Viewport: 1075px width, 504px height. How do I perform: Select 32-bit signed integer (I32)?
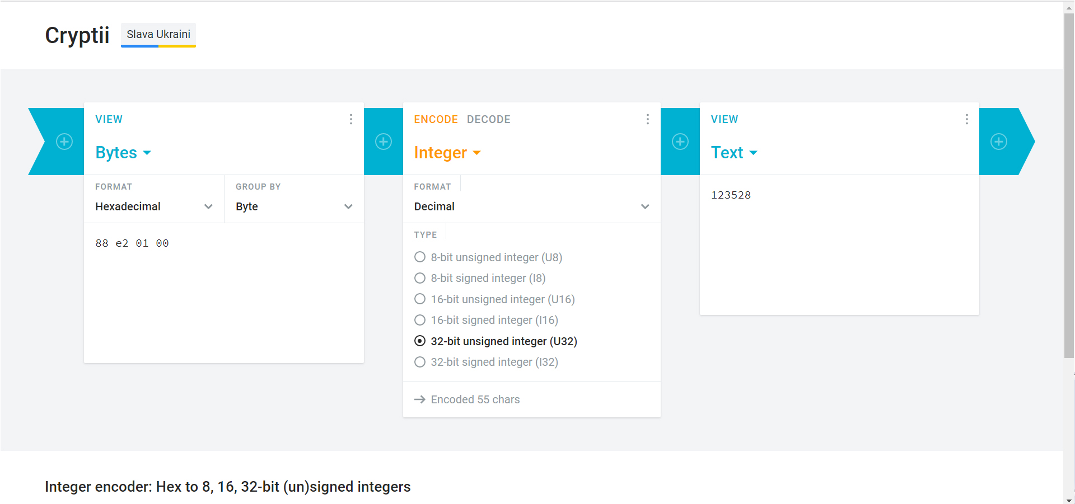point(486,362)
